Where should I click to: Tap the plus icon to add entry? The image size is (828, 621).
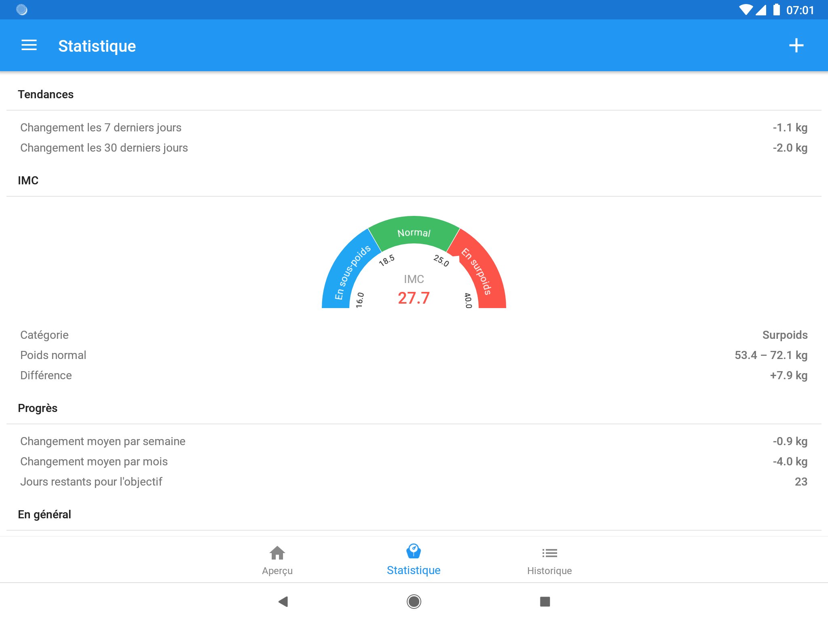point(796,45)
